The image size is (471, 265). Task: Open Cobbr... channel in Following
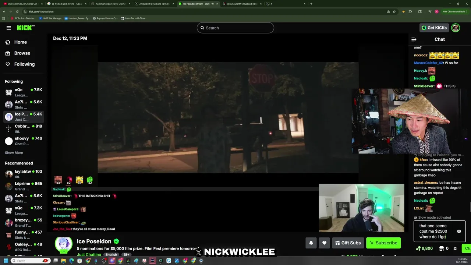[24, 128]
